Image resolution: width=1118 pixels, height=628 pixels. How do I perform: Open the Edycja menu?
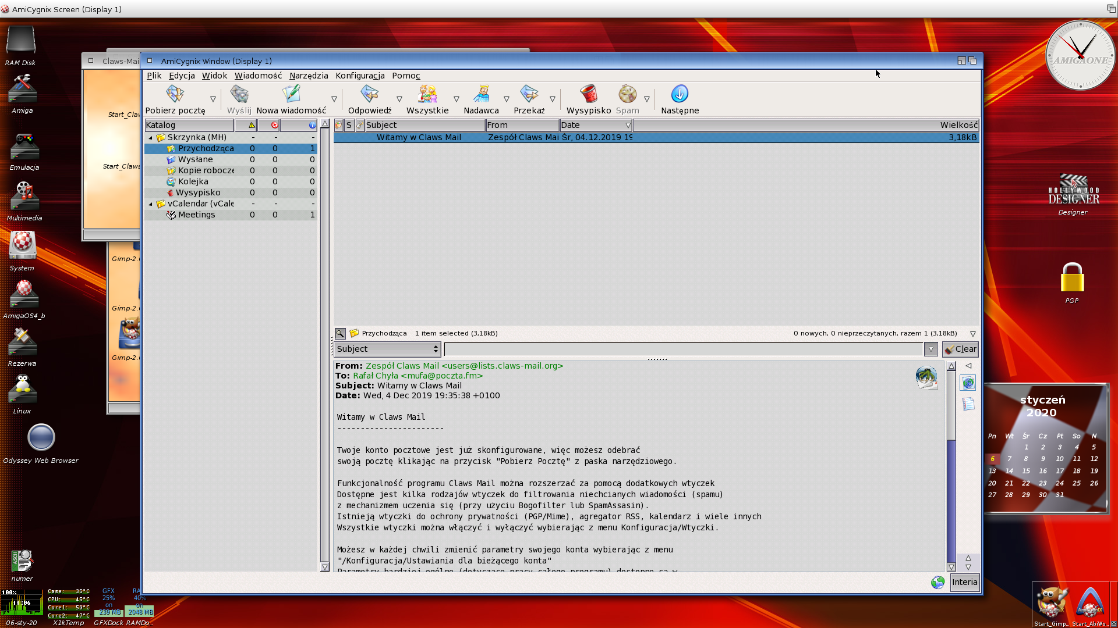182,76
